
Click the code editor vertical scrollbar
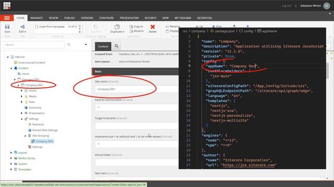coord(328,71)
